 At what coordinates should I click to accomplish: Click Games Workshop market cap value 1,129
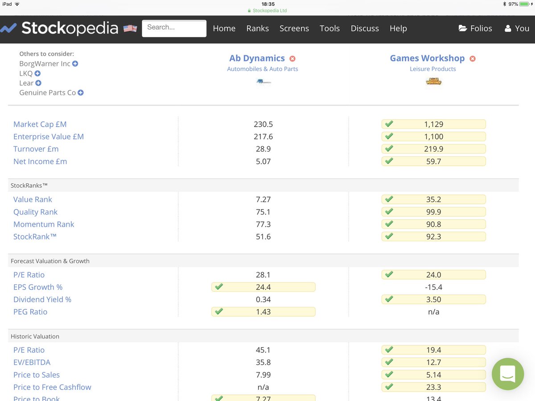[x=434, y=124]
